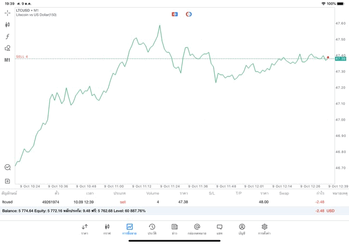Viewport: 349px width, 244px height.
Task: Open the Quotes tab with arrows icon
Action: coord(85,229)
